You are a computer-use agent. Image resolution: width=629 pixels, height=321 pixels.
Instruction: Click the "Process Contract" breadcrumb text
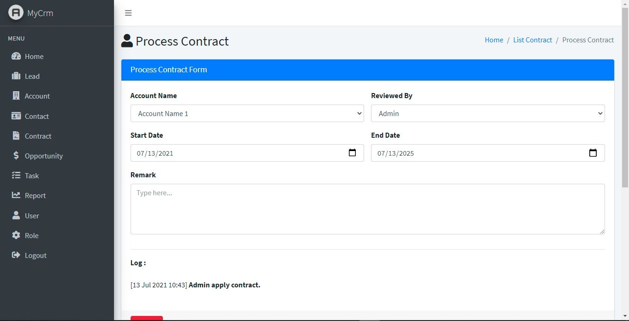(588, 40)
